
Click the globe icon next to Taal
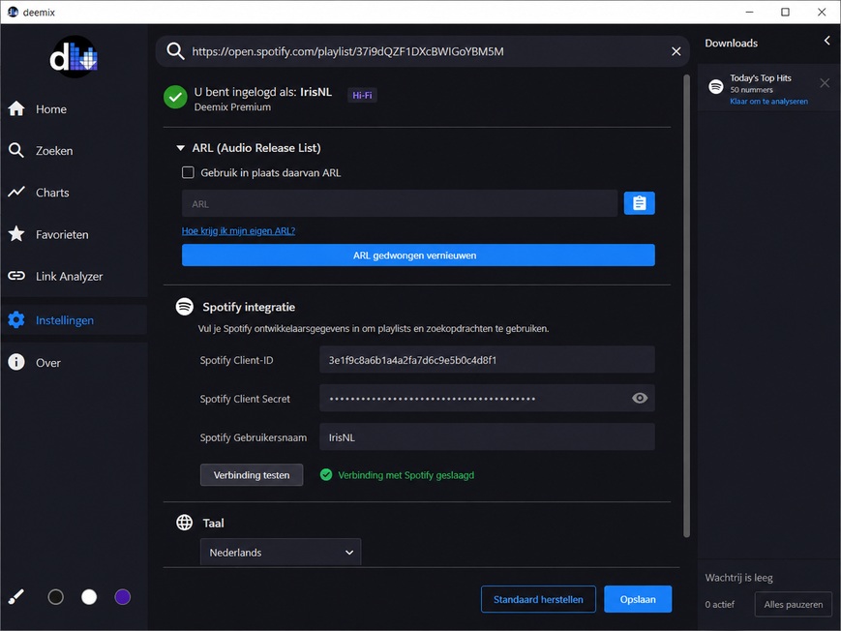tap(185, 523)
